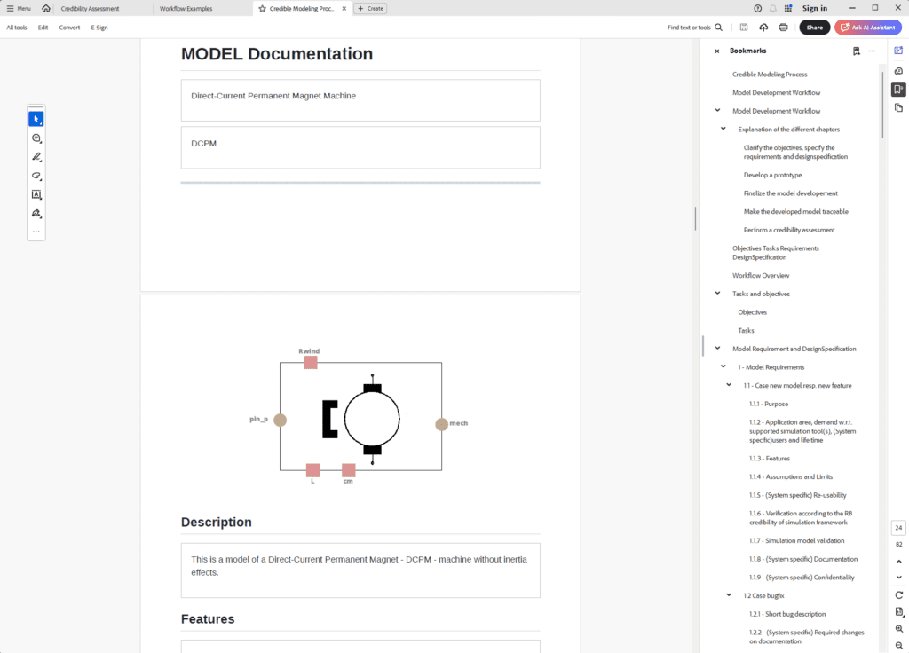Select the highlight pen tool
Viewport: 909px width, 653px height.
point(36,157)
